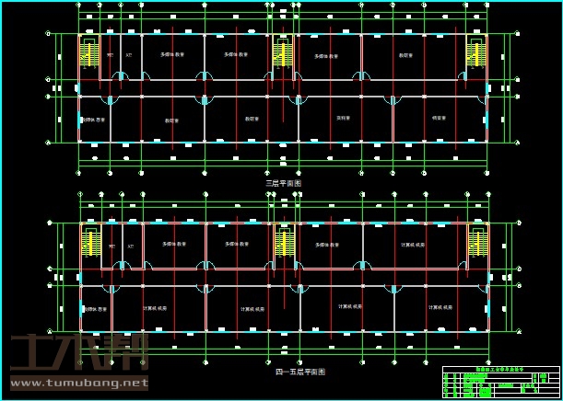Image resolution: width=563 pixels, height=401 pixels.
Task: Click the 土木邦 watermark logo
Action: coord(78,353)
